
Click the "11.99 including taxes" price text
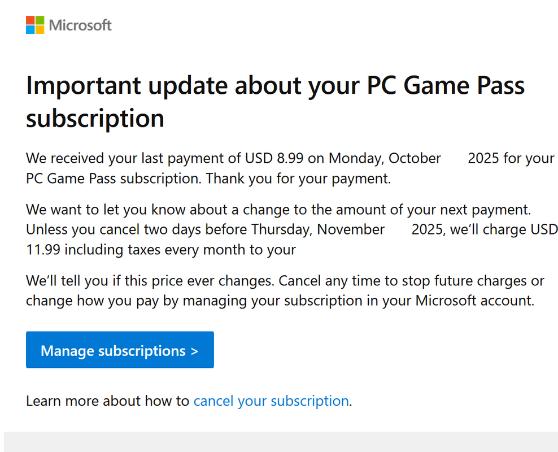point(93,250)
